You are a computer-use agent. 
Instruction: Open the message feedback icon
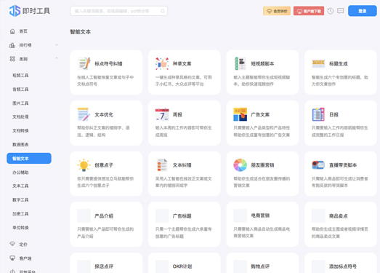tap(341, 11)
